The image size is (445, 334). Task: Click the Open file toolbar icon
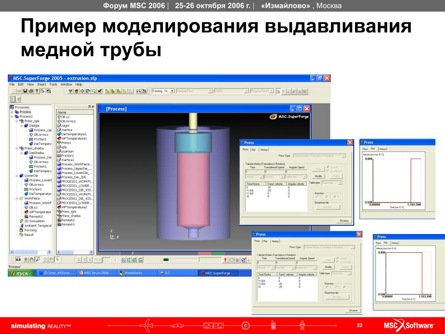(x=19, y=91)
